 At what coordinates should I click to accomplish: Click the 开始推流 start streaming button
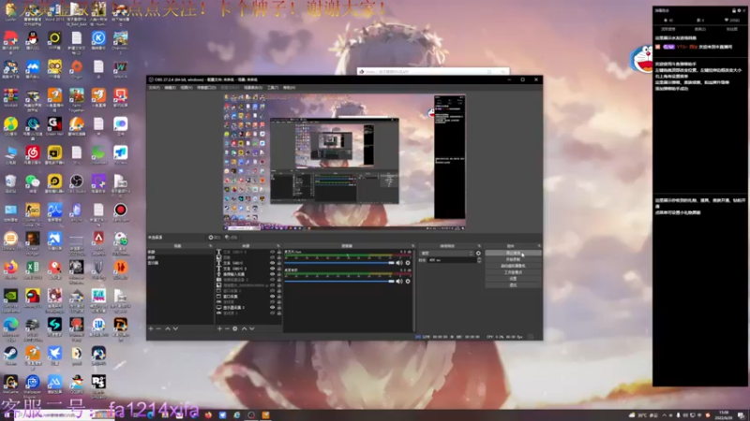pos(513,253)
